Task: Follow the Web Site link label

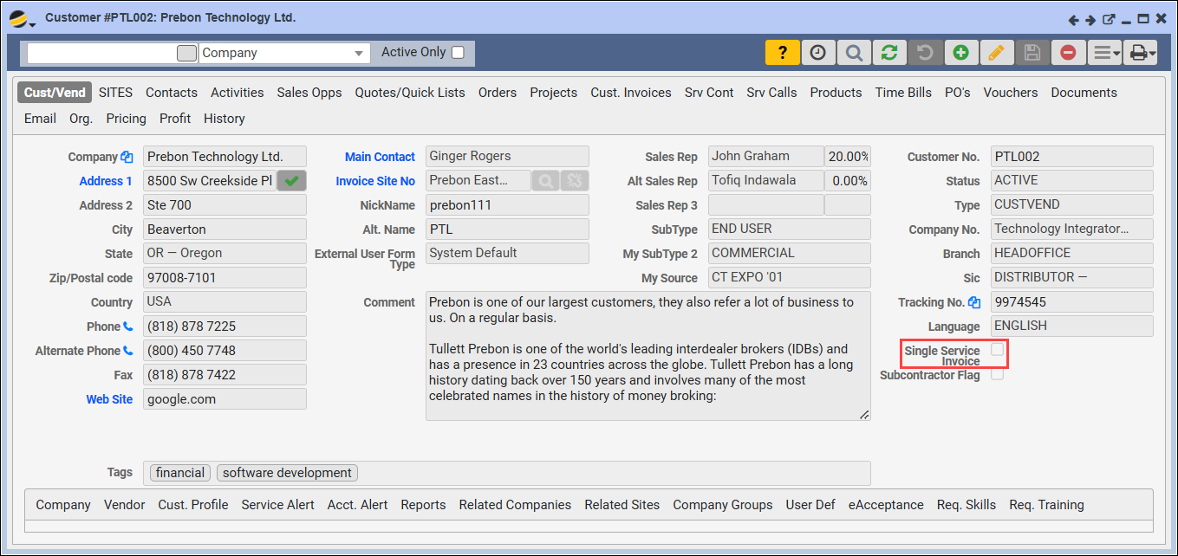Action: (109, 399)
